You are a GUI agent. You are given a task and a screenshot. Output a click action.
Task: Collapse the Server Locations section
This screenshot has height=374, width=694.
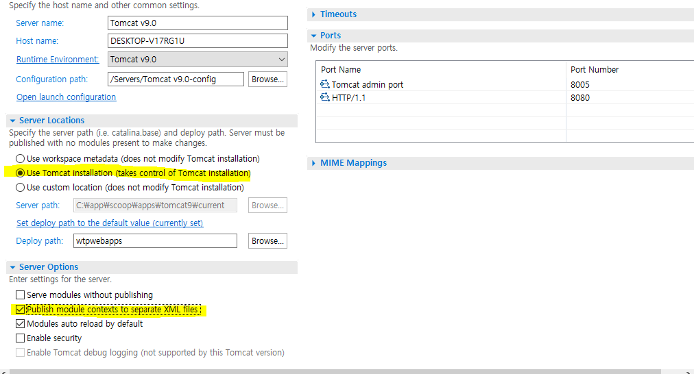click(12, 121)
